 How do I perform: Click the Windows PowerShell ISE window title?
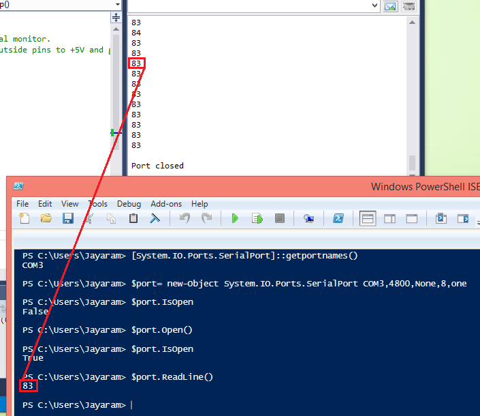tap(426, 186)
